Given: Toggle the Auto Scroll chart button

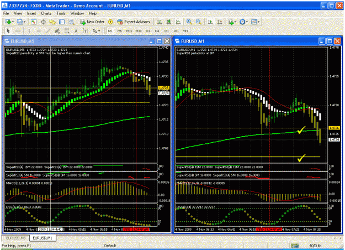Looking at the screenshot, I should [x=210, y=22].
